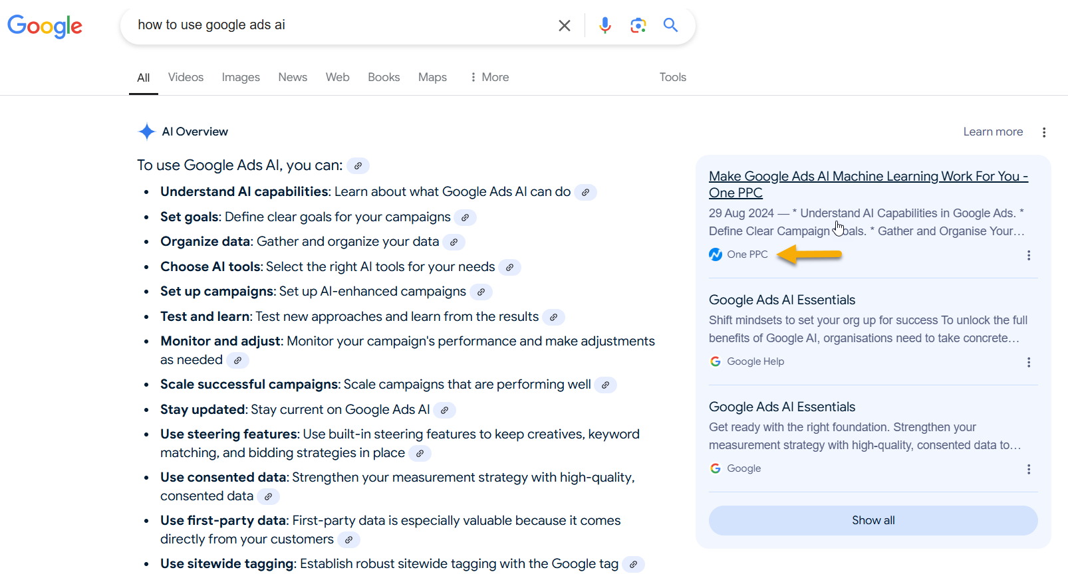
Task: Click 'Understand AI capabilities' bold text
Action: (245, 191)
